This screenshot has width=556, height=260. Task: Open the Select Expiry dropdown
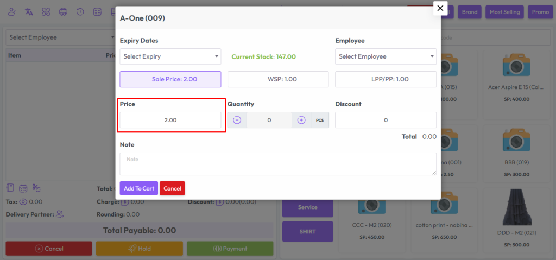170,56
